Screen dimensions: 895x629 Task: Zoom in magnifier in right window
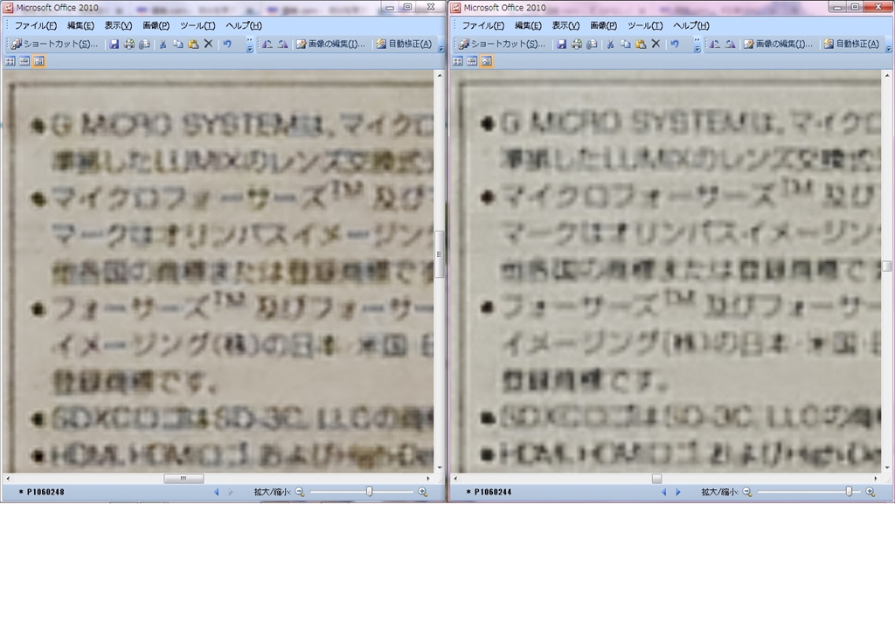871,492
